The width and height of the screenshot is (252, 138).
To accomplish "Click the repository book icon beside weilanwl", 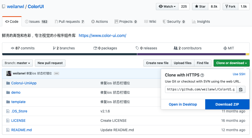I will click(x=4, y=7).
